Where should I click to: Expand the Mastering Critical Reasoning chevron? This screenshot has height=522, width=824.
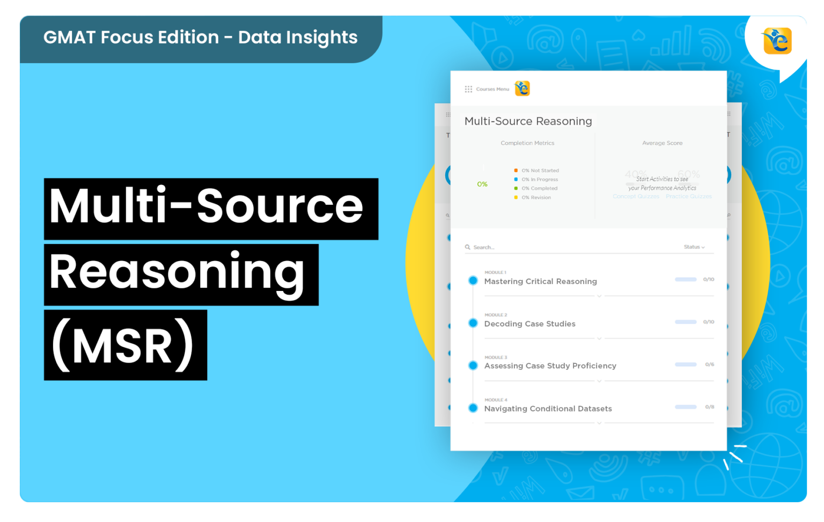(x=599, y=296)
